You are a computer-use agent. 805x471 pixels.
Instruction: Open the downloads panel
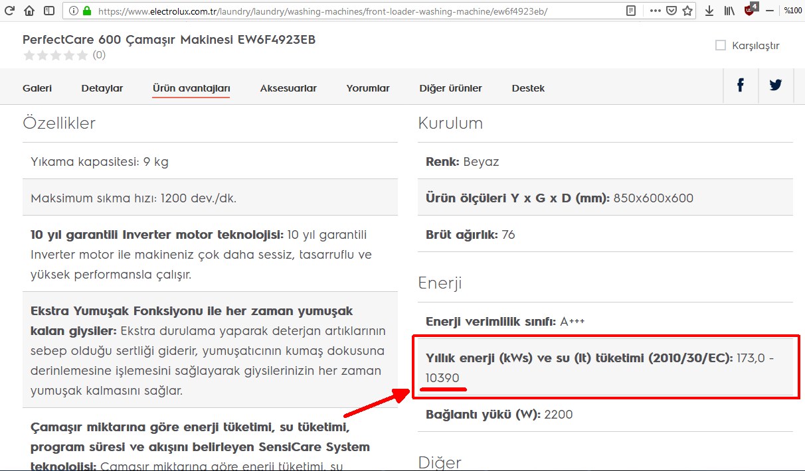click(x=709, y=11)
